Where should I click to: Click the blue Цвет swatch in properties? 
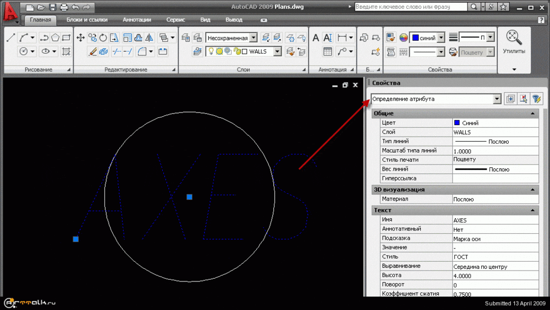(457, 123)
